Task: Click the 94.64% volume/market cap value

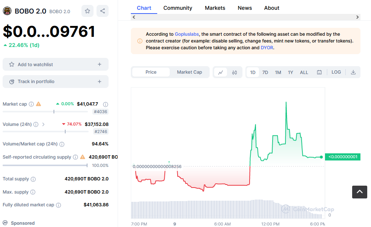Action: coord(100,144)
